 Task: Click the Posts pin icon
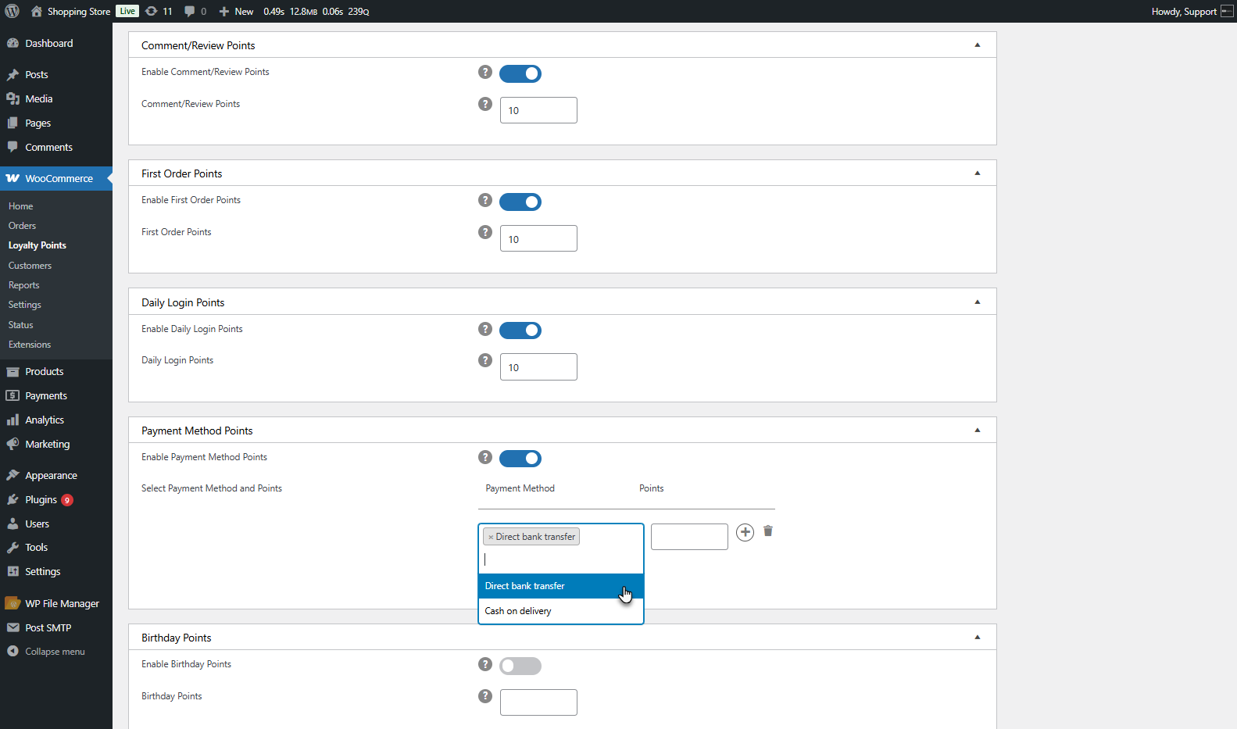click(13, 74)
